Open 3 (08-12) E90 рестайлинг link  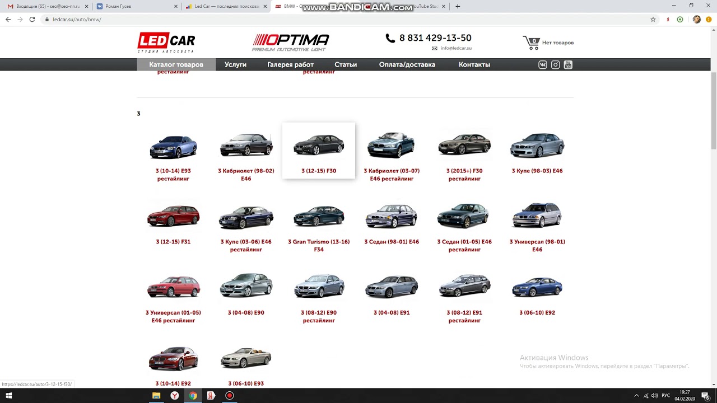(x=319, y=316)
